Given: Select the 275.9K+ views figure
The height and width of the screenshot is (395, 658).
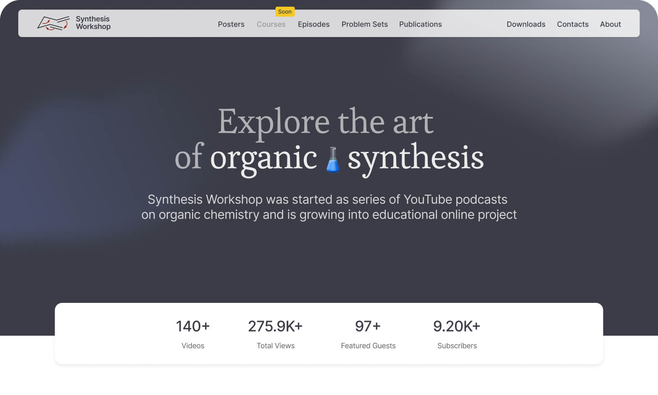Looking at the screenshot, I should tap(275, 326).
